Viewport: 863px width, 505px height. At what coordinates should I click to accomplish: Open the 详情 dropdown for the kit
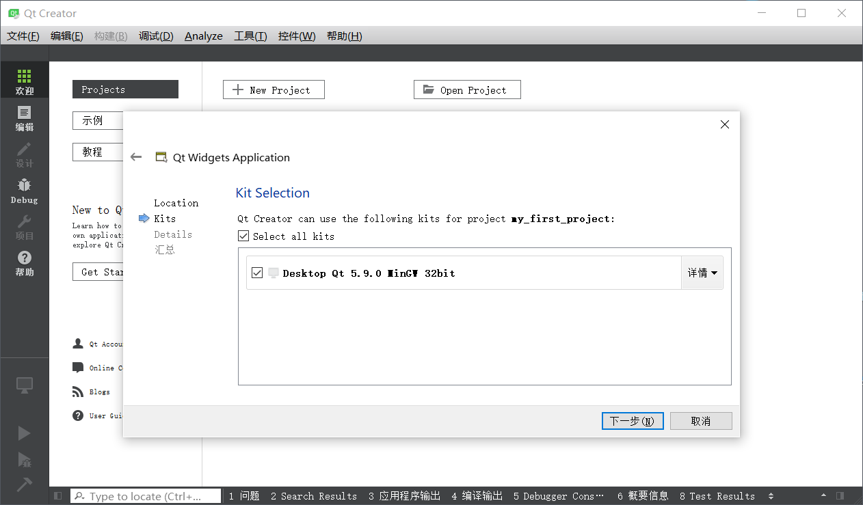pyautogui.click(x=702, y=273)
